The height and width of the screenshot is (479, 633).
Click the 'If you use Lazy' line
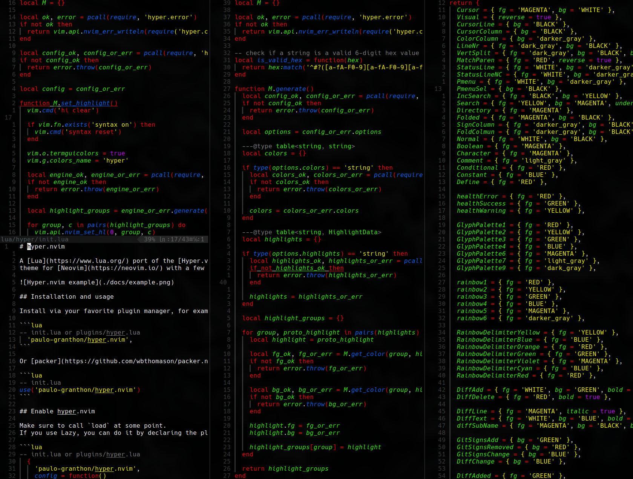click(114, 433)
